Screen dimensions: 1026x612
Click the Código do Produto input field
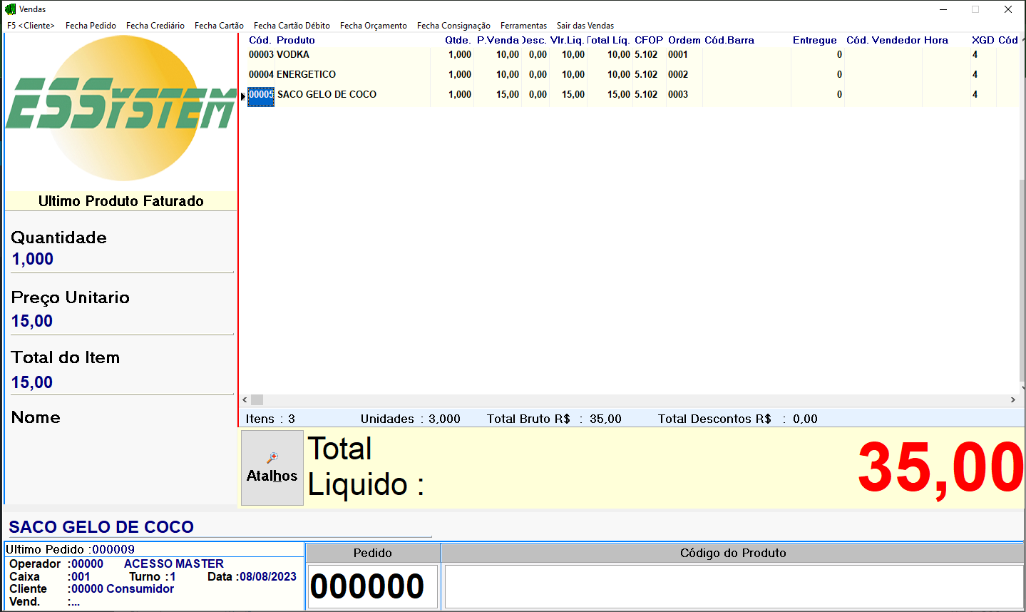734,586
